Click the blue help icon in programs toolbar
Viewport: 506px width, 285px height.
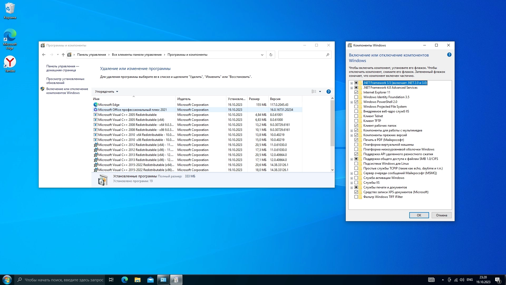(x=328, y=92)
